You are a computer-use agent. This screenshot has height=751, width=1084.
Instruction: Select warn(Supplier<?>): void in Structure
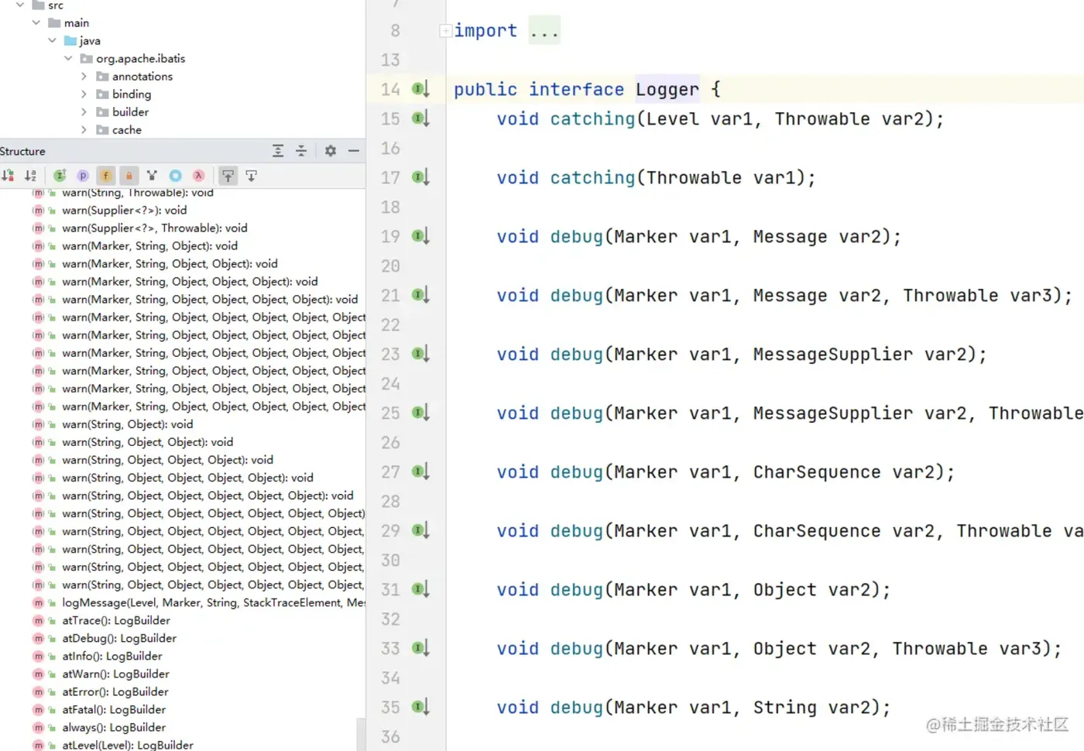(x=124, y=210)
